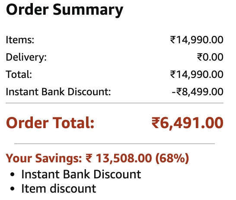Click the divider line above Your Savings

pos(115,144)
